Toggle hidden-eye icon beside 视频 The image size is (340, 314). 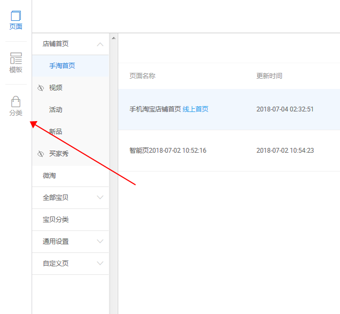click(x=41, y=88)
